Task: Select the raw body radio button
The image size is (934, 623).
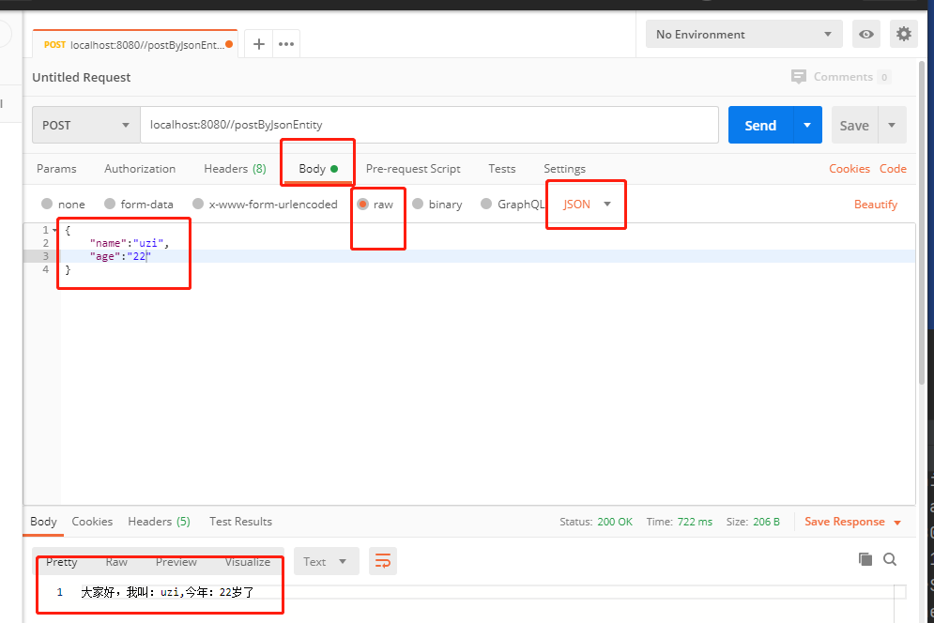Action: [362, 204]
